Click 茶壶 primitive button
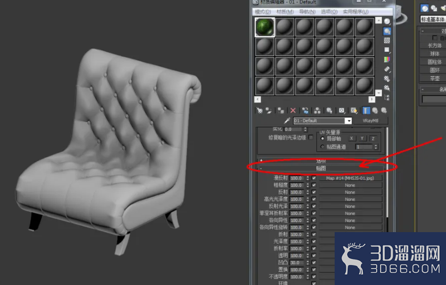 pyautogui.click(x=434, y=78)
